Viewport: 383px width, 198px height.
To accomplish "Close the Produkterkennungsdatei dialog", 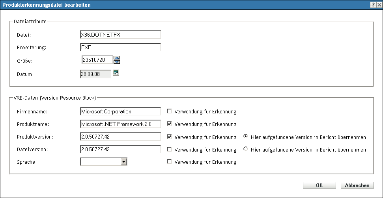I will [379, 4].
